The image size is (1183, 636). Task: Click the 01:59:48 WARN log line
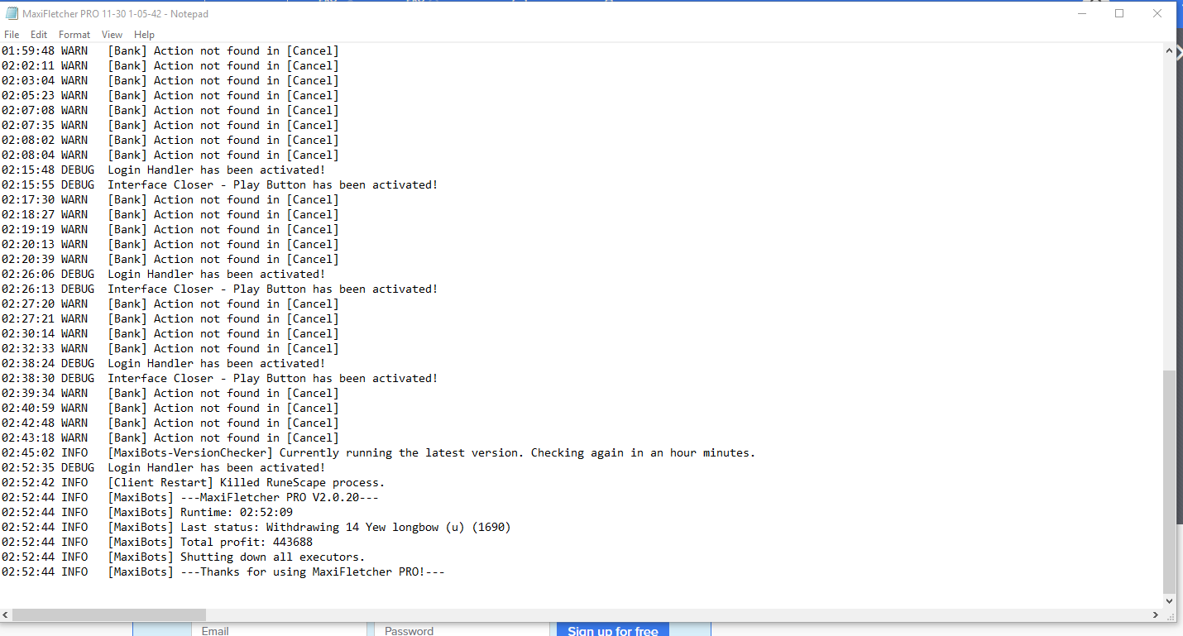coord(170,50)
